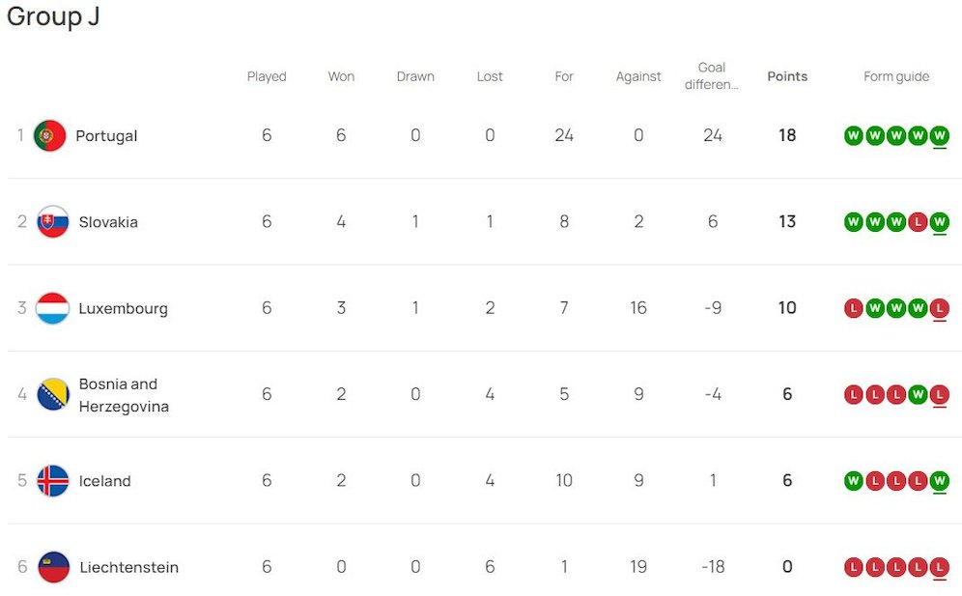Click Bosnia's green win form badge
Screen dimensions: 962x596
tap(919, 394)
